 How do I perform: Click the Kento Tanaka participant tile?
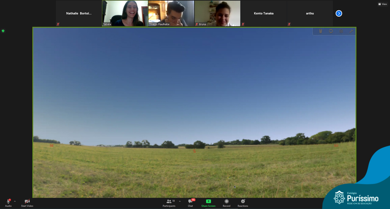click(x=264, y=13)
